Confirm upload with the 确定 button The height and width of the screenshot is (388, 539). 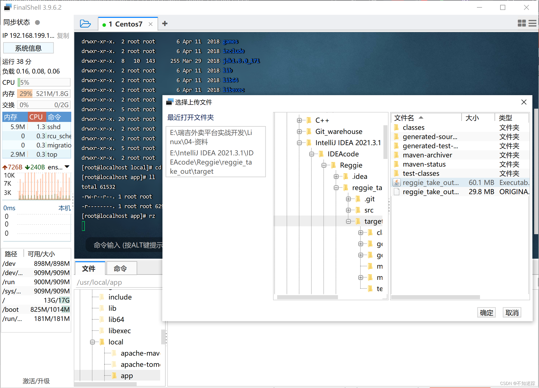(x=486, y=312)
